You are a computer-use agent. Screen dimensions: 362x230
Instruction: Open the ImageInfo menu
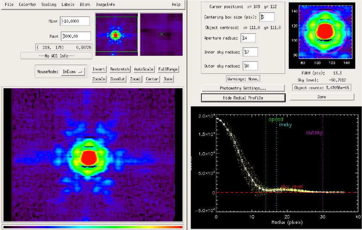[x=105, y=4]
